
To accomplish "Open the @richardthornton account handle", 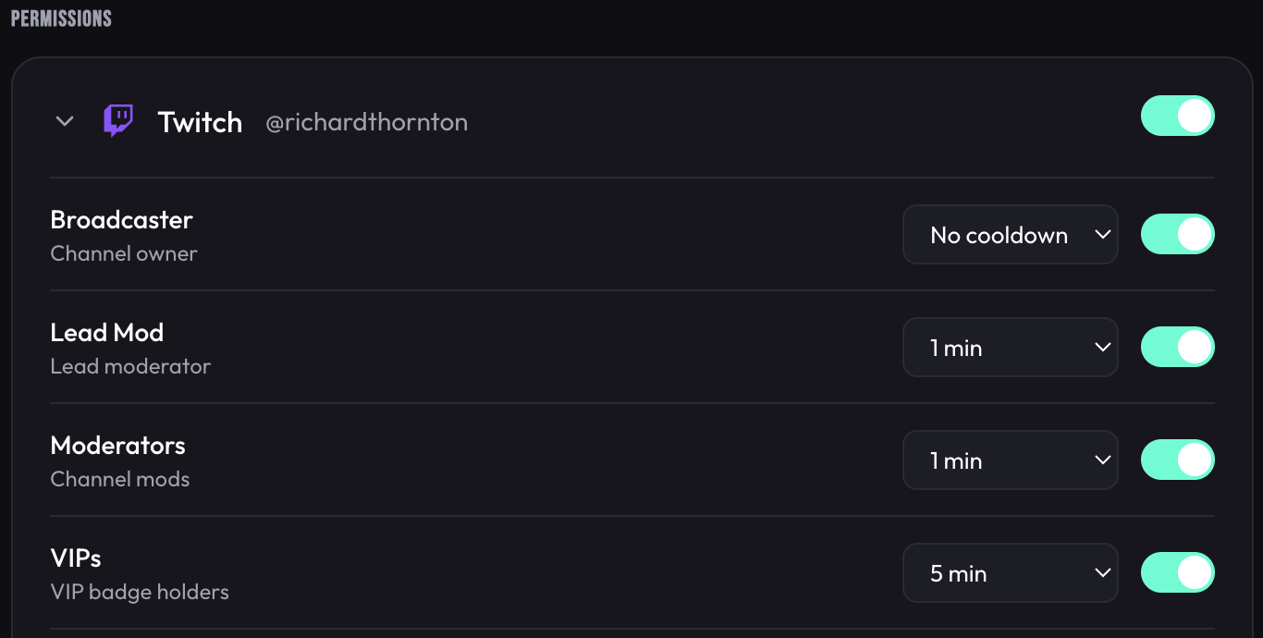I will click(x=366, y=122).
